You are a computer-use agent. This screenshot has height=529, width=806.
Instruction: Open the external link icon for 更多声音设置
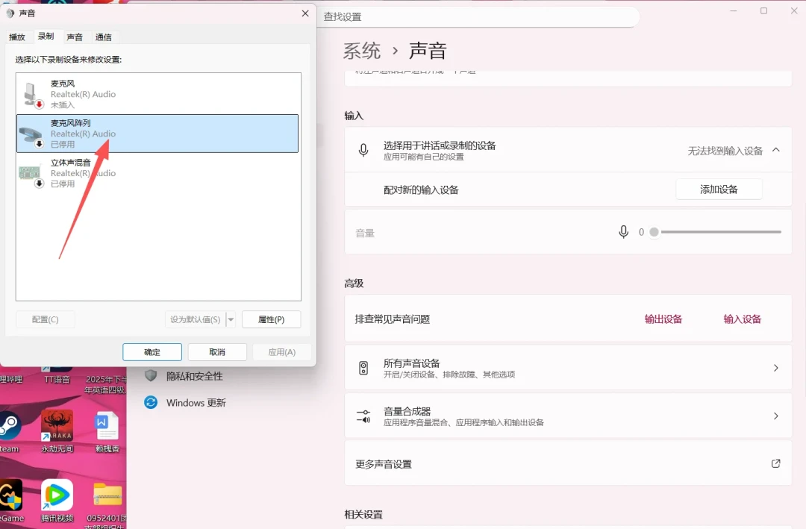tap(775, 463)
